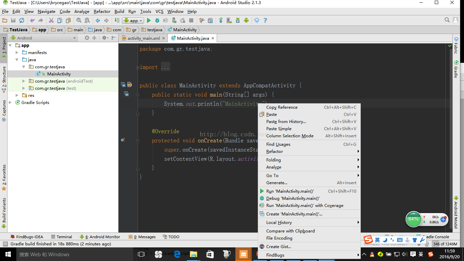Open AVD Manager toolbar icon

coord(229,20)
